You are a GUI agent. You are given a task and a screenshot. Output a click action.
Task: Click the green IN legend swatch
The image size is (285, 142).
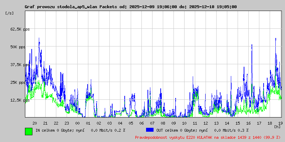click(29, 131)
